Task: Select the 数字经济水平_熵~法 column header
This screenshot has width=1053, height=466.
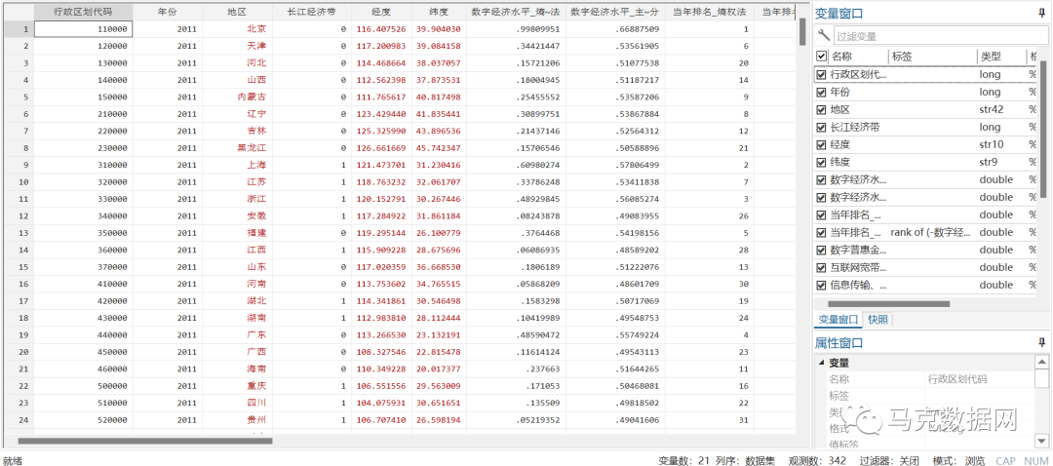Action: click(x=516, y=12)
